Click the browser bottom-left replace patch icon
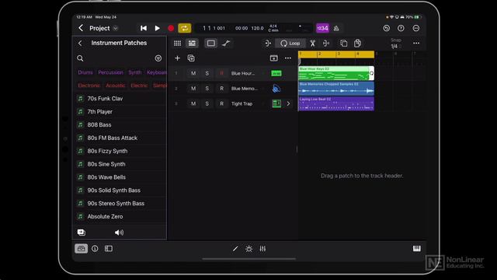 (x=81, y=233)
